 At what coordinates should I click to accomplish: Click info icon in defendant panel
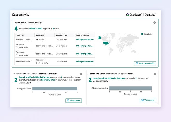tap(155, 74)
